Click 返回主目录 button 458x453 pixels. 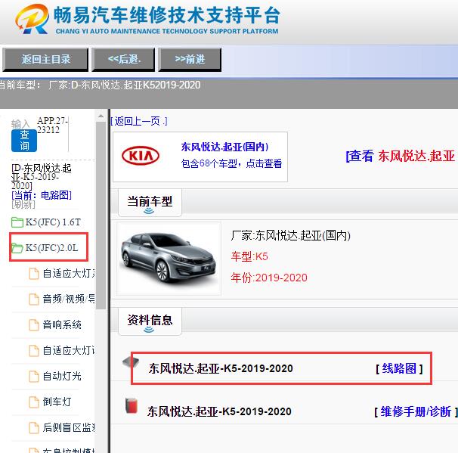(x=45, y=60)
